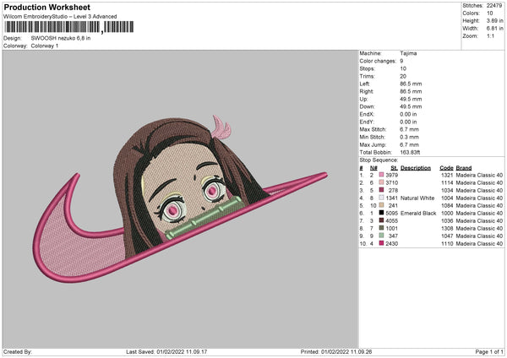The height and width of the screenshot is (358, 507).
Task: Select the Natural White 1341 swatch
Action: point(382,198)
